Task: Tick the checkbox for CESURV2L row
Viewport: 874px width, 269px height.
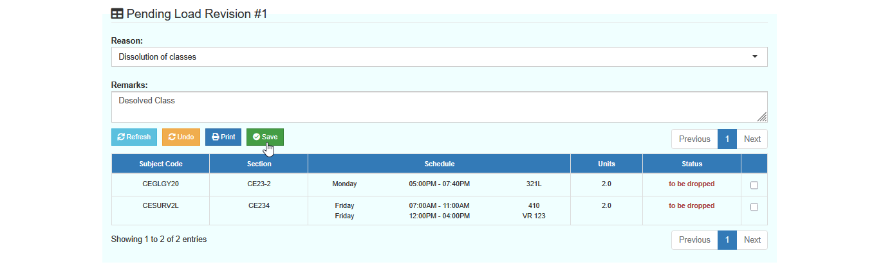Action: 754,207
